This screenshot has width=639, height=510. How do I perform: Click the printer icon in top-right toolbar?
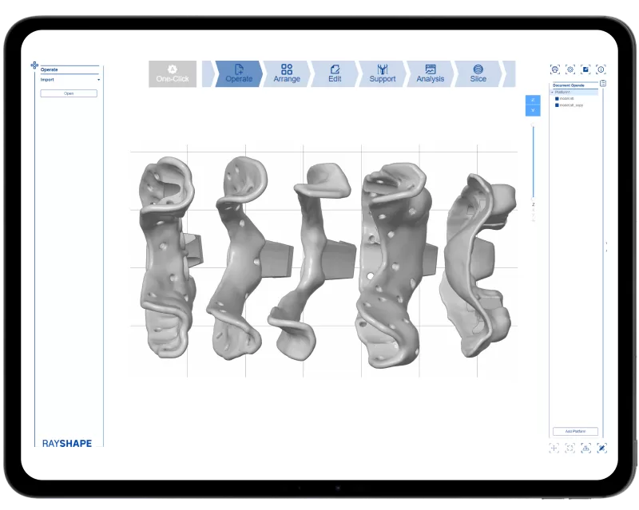point(555,69)
